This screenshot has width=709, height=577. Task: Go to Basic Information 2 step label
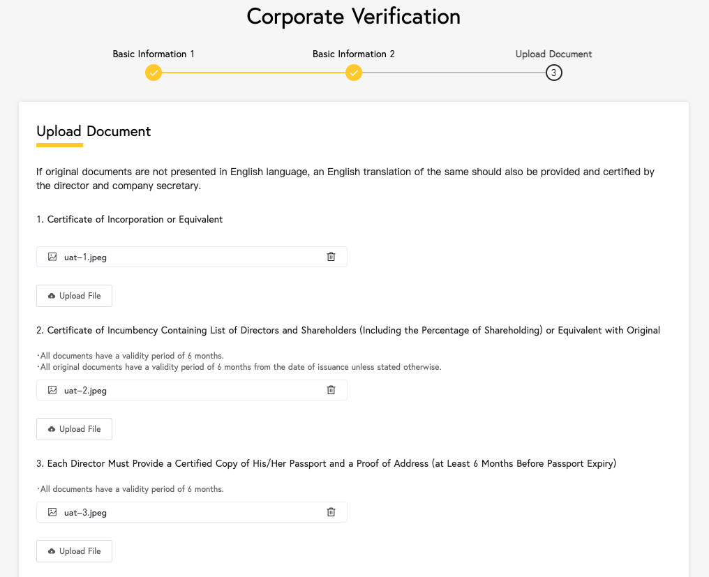pyautogui.click(x=354, y=54)
